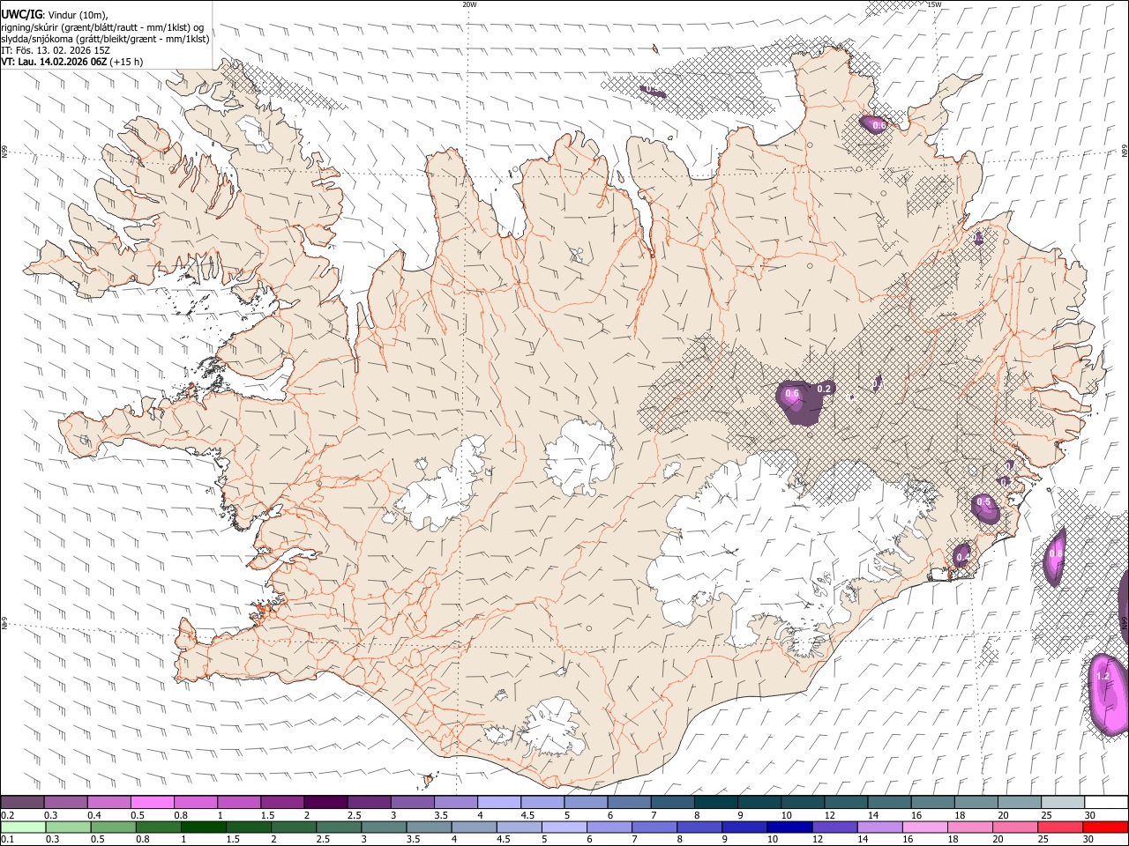The image size is (1129, 846).
Task: Click the 0.6 label in the central purple blob
Action: coord(792,394)
